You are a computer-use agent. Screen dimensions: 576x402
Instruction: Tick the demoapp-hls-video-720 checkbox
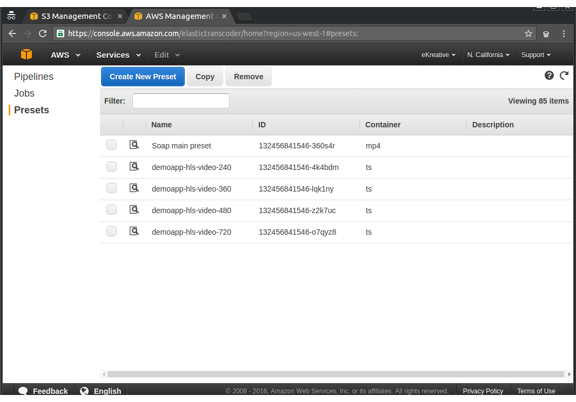point(111,231)
